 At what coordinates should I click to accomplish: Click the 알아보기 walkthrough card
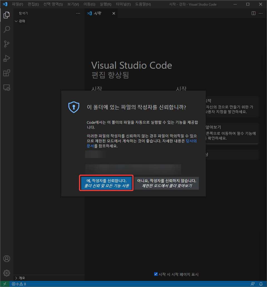(x=232, y=133)
